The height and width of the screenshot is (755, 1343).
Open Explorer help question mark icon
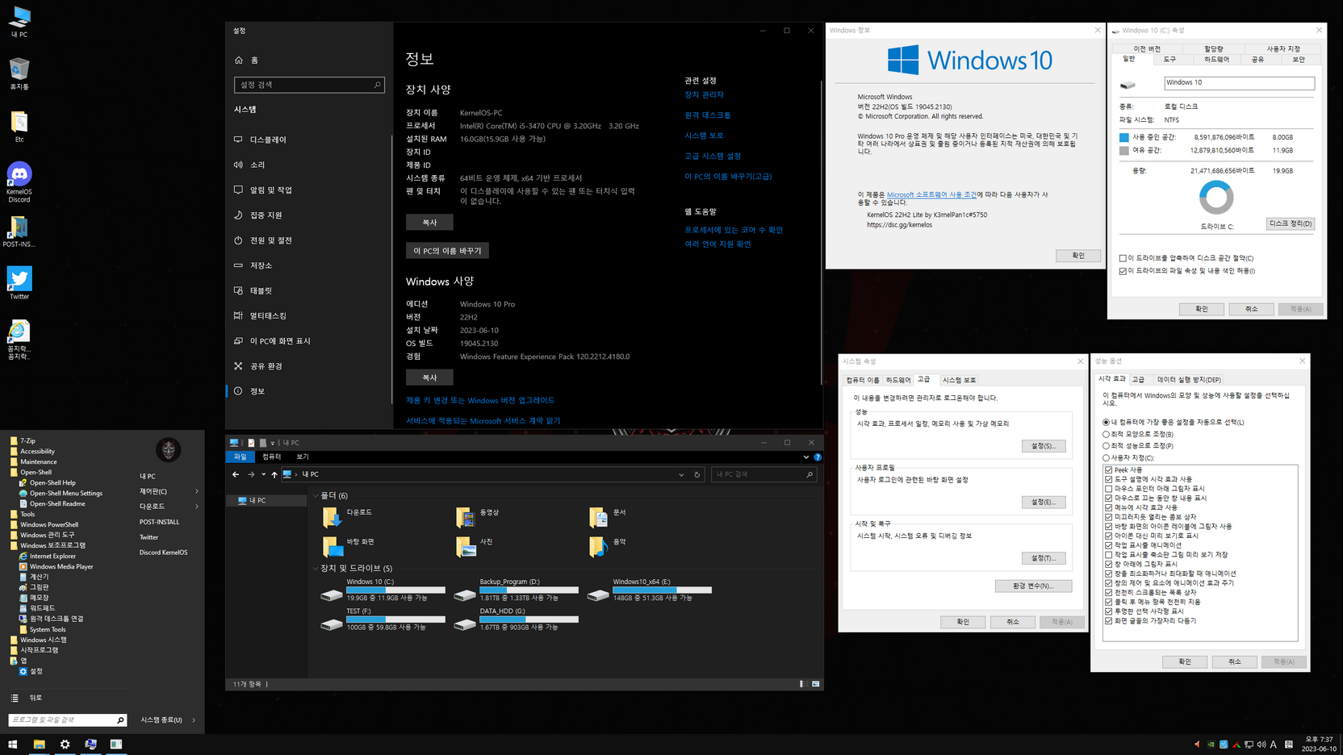tap(818, 457)
